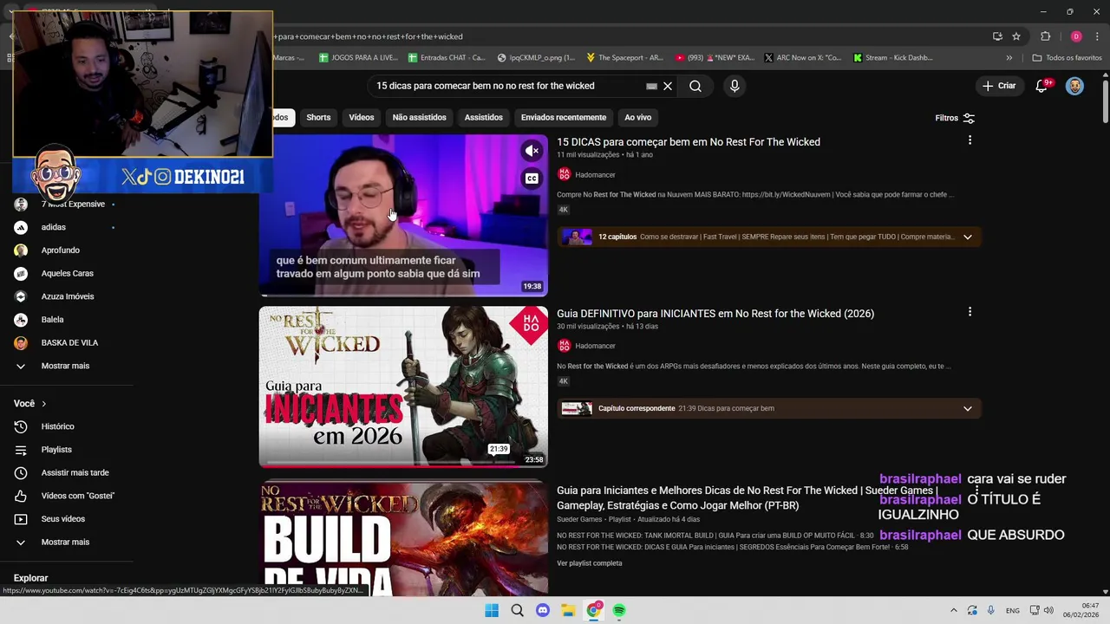Bookmark this page with the star icon
Image resolution: width=1110 pixels, height=624 pixels.
1016,36
